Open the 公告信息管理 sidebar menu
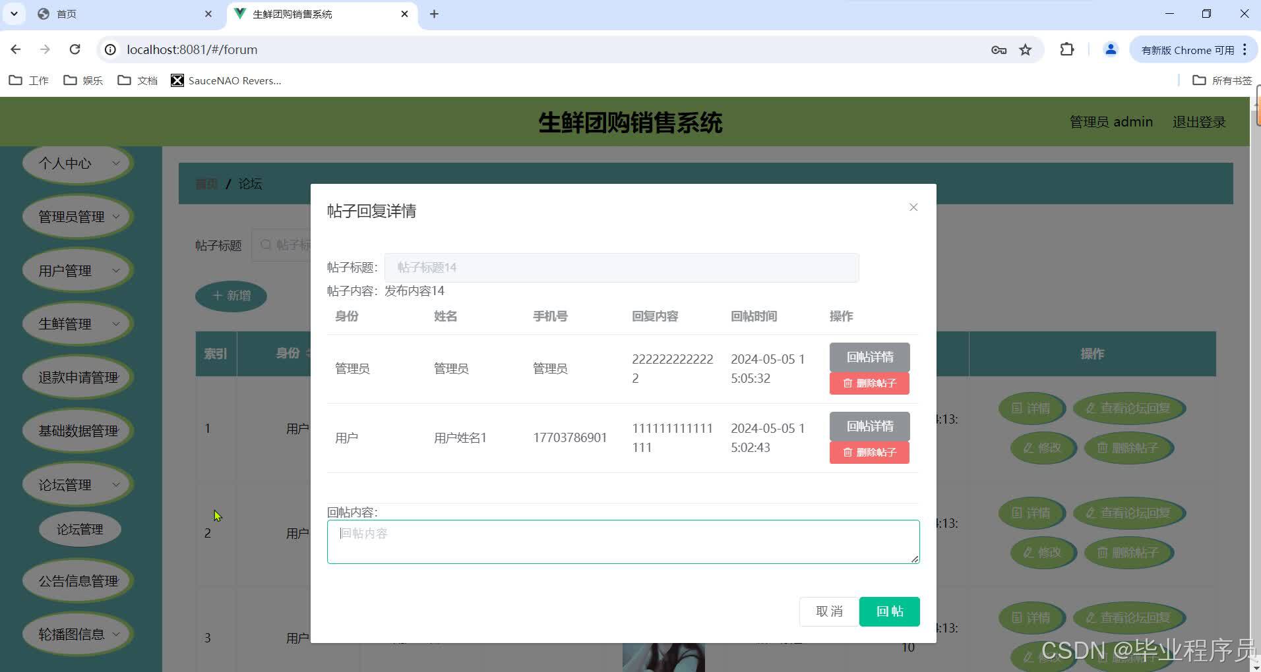1261x672 pixels. pyautogui.click(x=78, y=580)
